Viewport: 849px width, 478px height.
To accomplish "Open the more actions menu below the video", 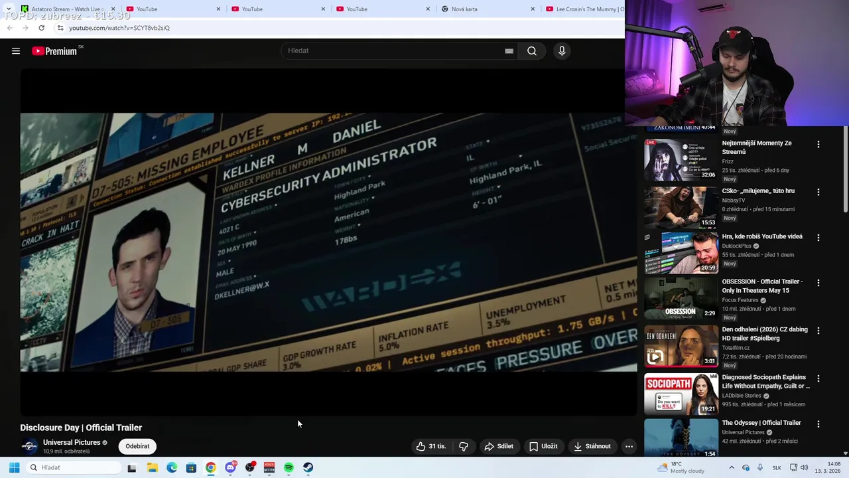I will (629, 446).
